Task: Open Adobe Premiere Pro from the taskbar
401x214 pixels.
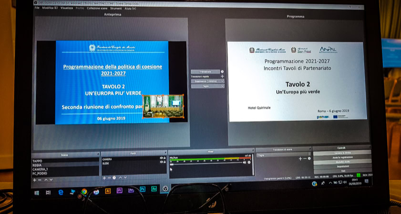Action: tap(119, 189)
